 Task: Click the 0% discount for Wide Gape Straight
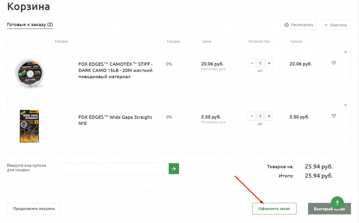169,117
